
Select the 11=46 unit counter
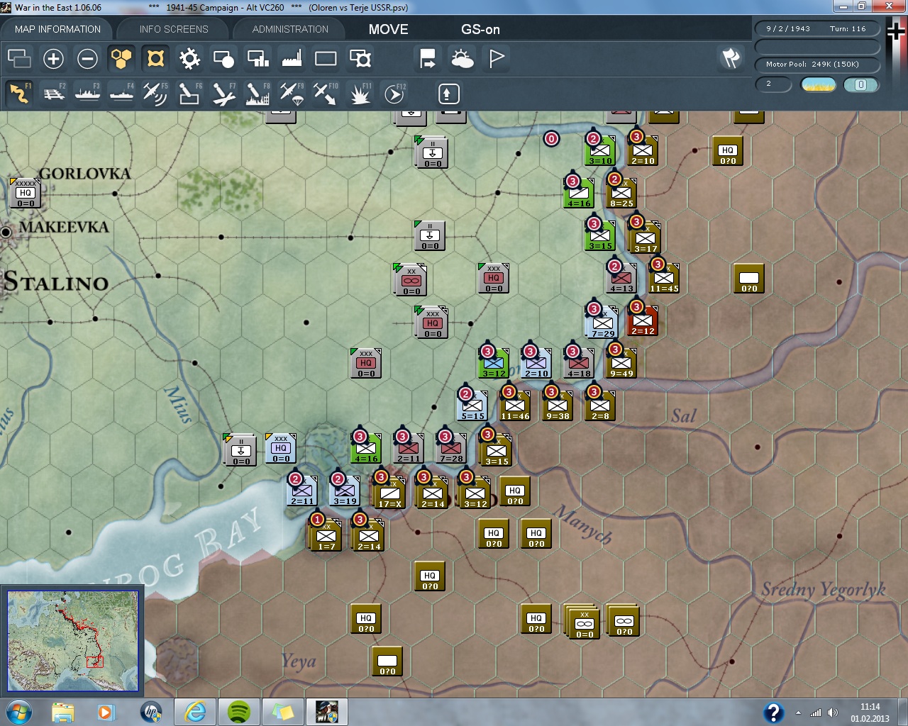515,405
